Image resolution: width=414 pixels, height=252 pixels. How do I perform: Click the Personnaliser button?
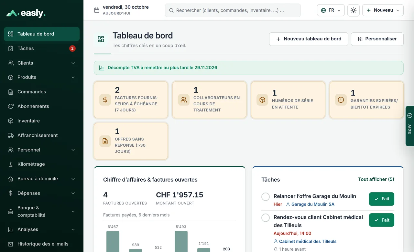coord(377,39)
